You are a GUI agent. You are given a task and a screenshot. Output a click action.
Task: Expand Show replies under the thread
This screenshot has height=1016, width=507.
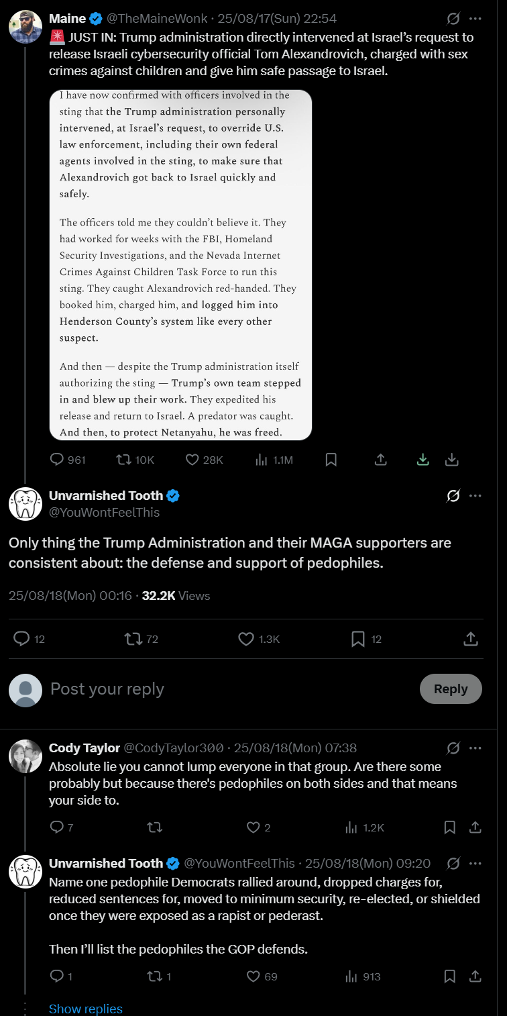[86, 1009]
